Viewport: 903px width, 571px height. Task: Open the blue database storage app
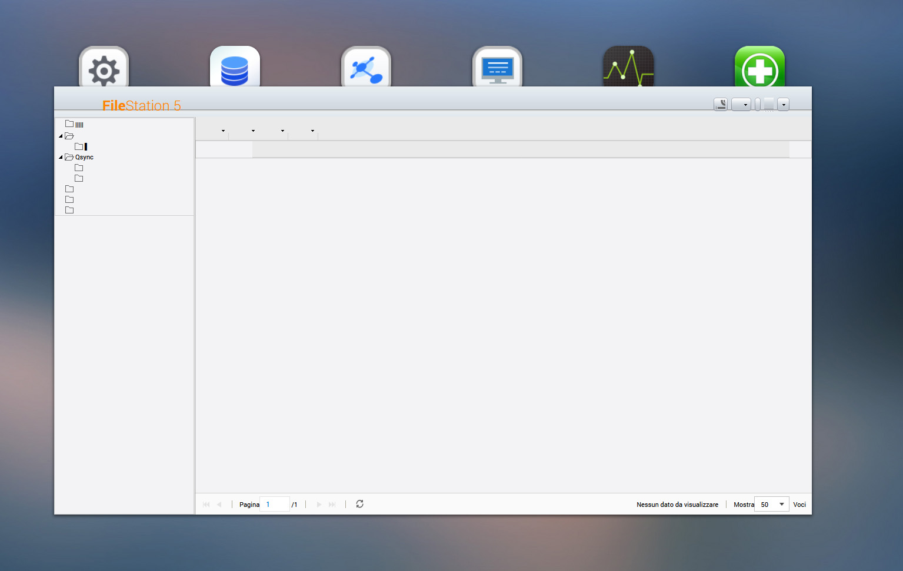click(235, 68)
